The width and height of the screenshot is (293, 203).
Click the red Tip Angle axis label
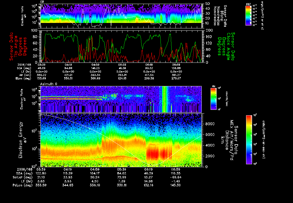pyautogui.click(x=18, y=46)
